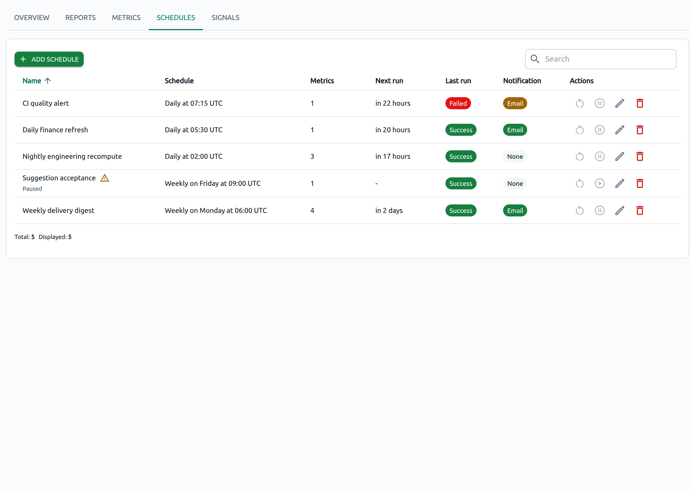Click the search magnifier icon
691x490 pixels.
535,59
